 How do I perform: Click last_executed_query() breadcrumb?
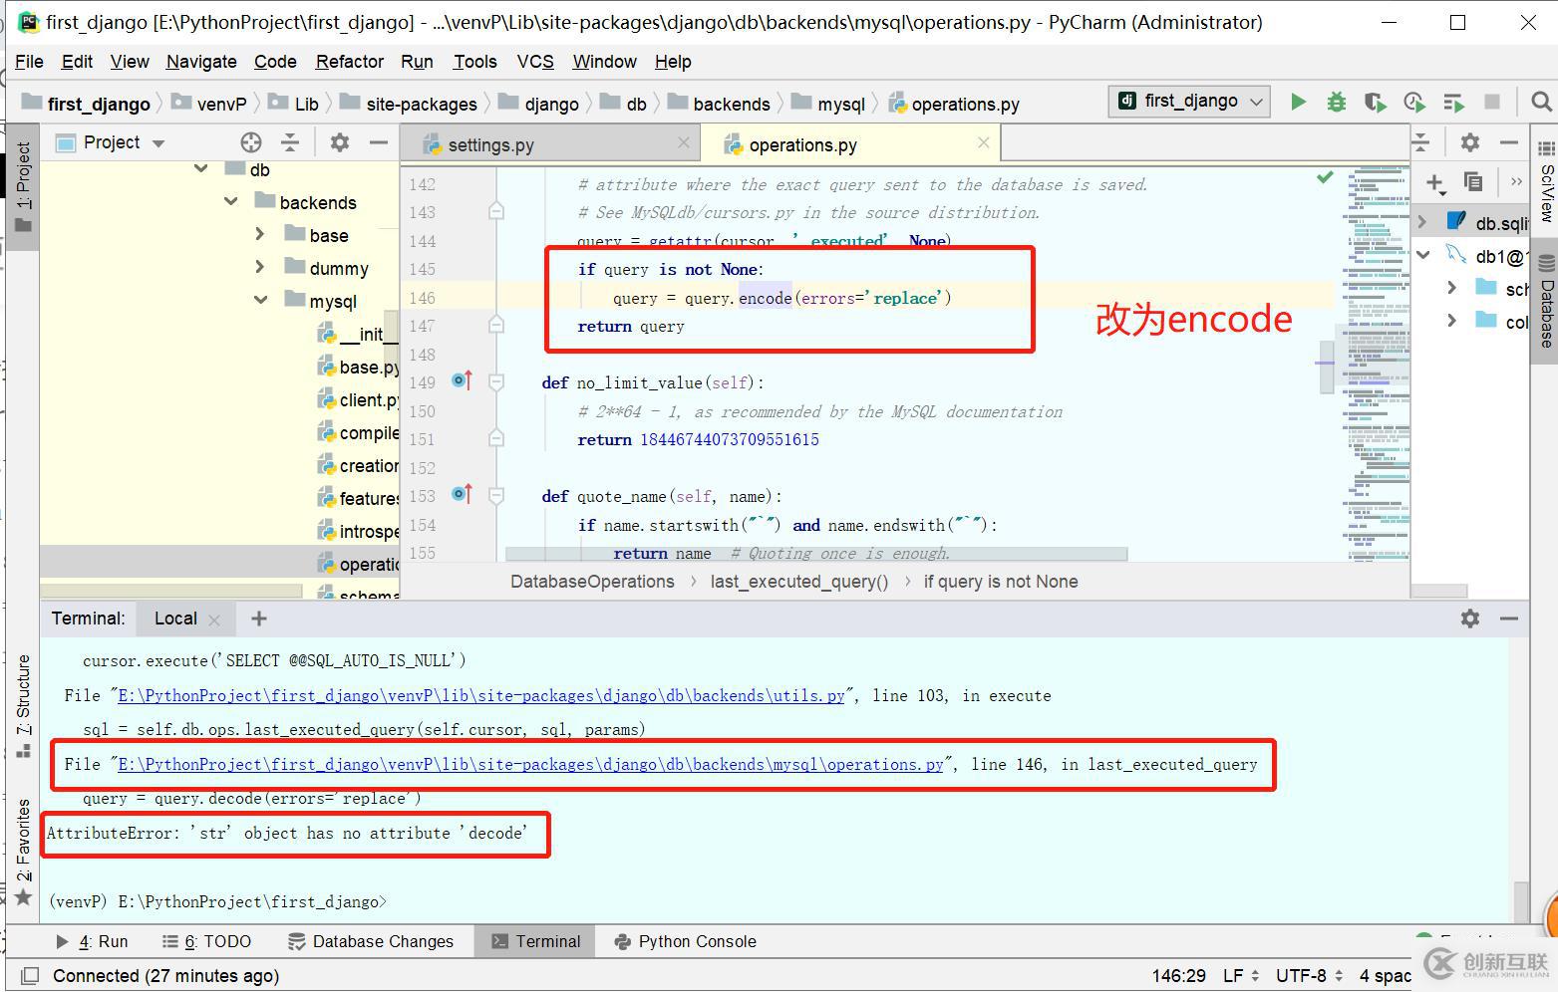pyautogui.click(x=799, y=582)
